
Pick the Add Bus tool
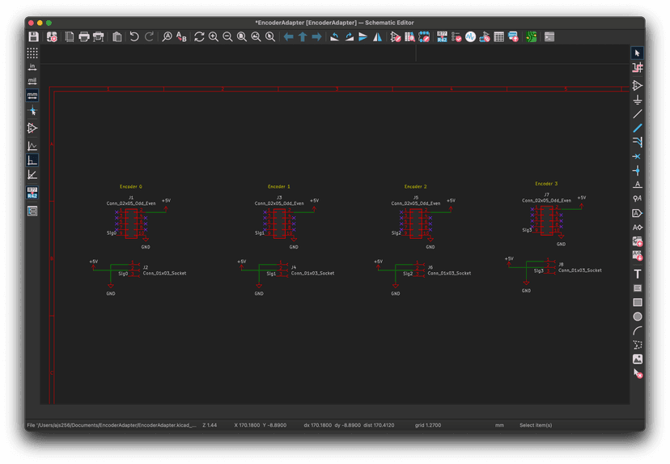tap(638, 128)
